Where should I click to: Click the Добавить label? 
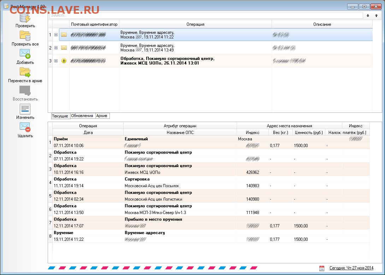(x=25, y=62)
